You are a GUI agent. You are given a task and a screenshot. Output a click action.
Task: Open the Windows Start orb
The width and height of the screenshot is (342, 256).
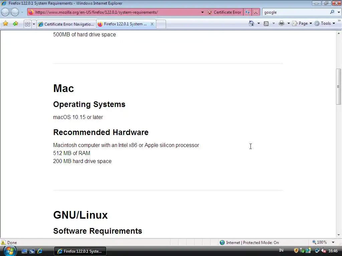pyautogui.click(x=10, y=251)
